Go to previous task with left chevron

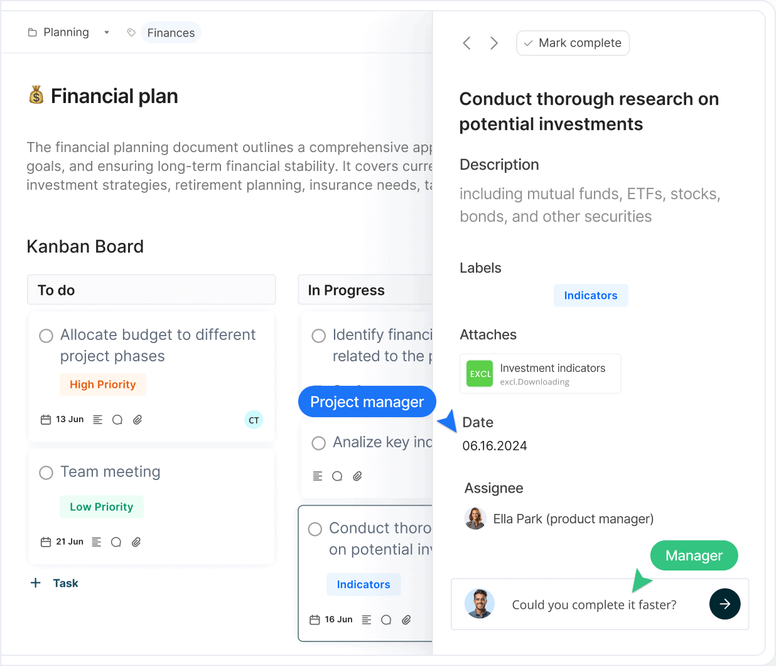pos(466,43)
